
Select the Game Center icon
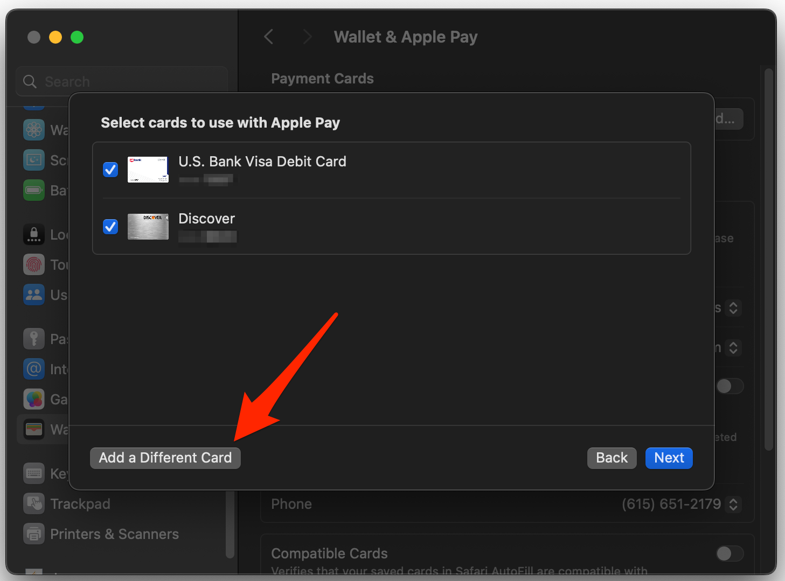pos(33,399)
